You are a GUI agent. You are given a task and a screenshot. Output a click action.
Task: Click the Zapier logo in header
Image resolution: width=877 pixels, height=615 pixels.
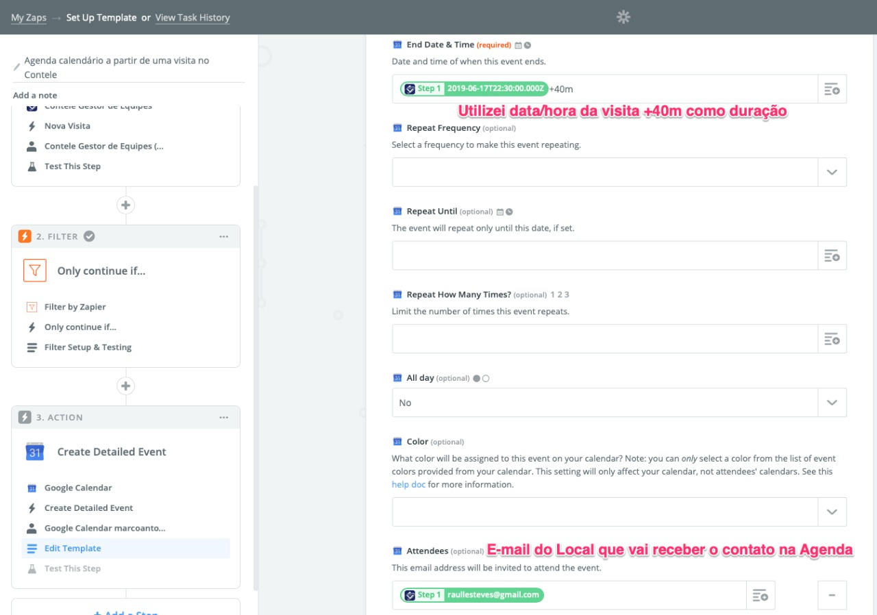[623, 17]
